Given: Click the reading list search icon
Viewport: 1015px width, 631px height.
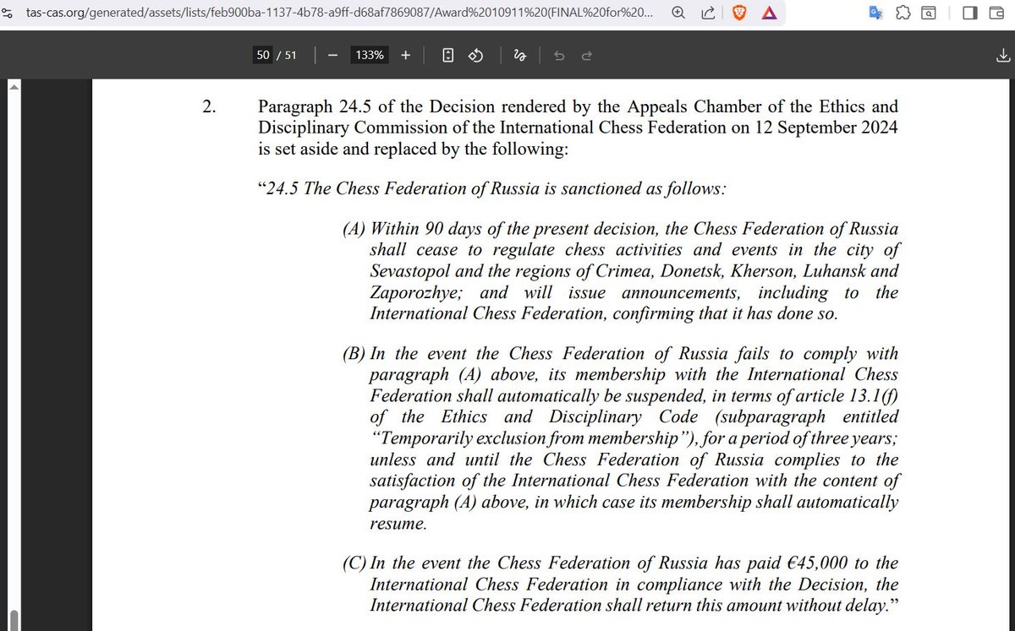Looking at the screenshot, I should tap(929, 13).
